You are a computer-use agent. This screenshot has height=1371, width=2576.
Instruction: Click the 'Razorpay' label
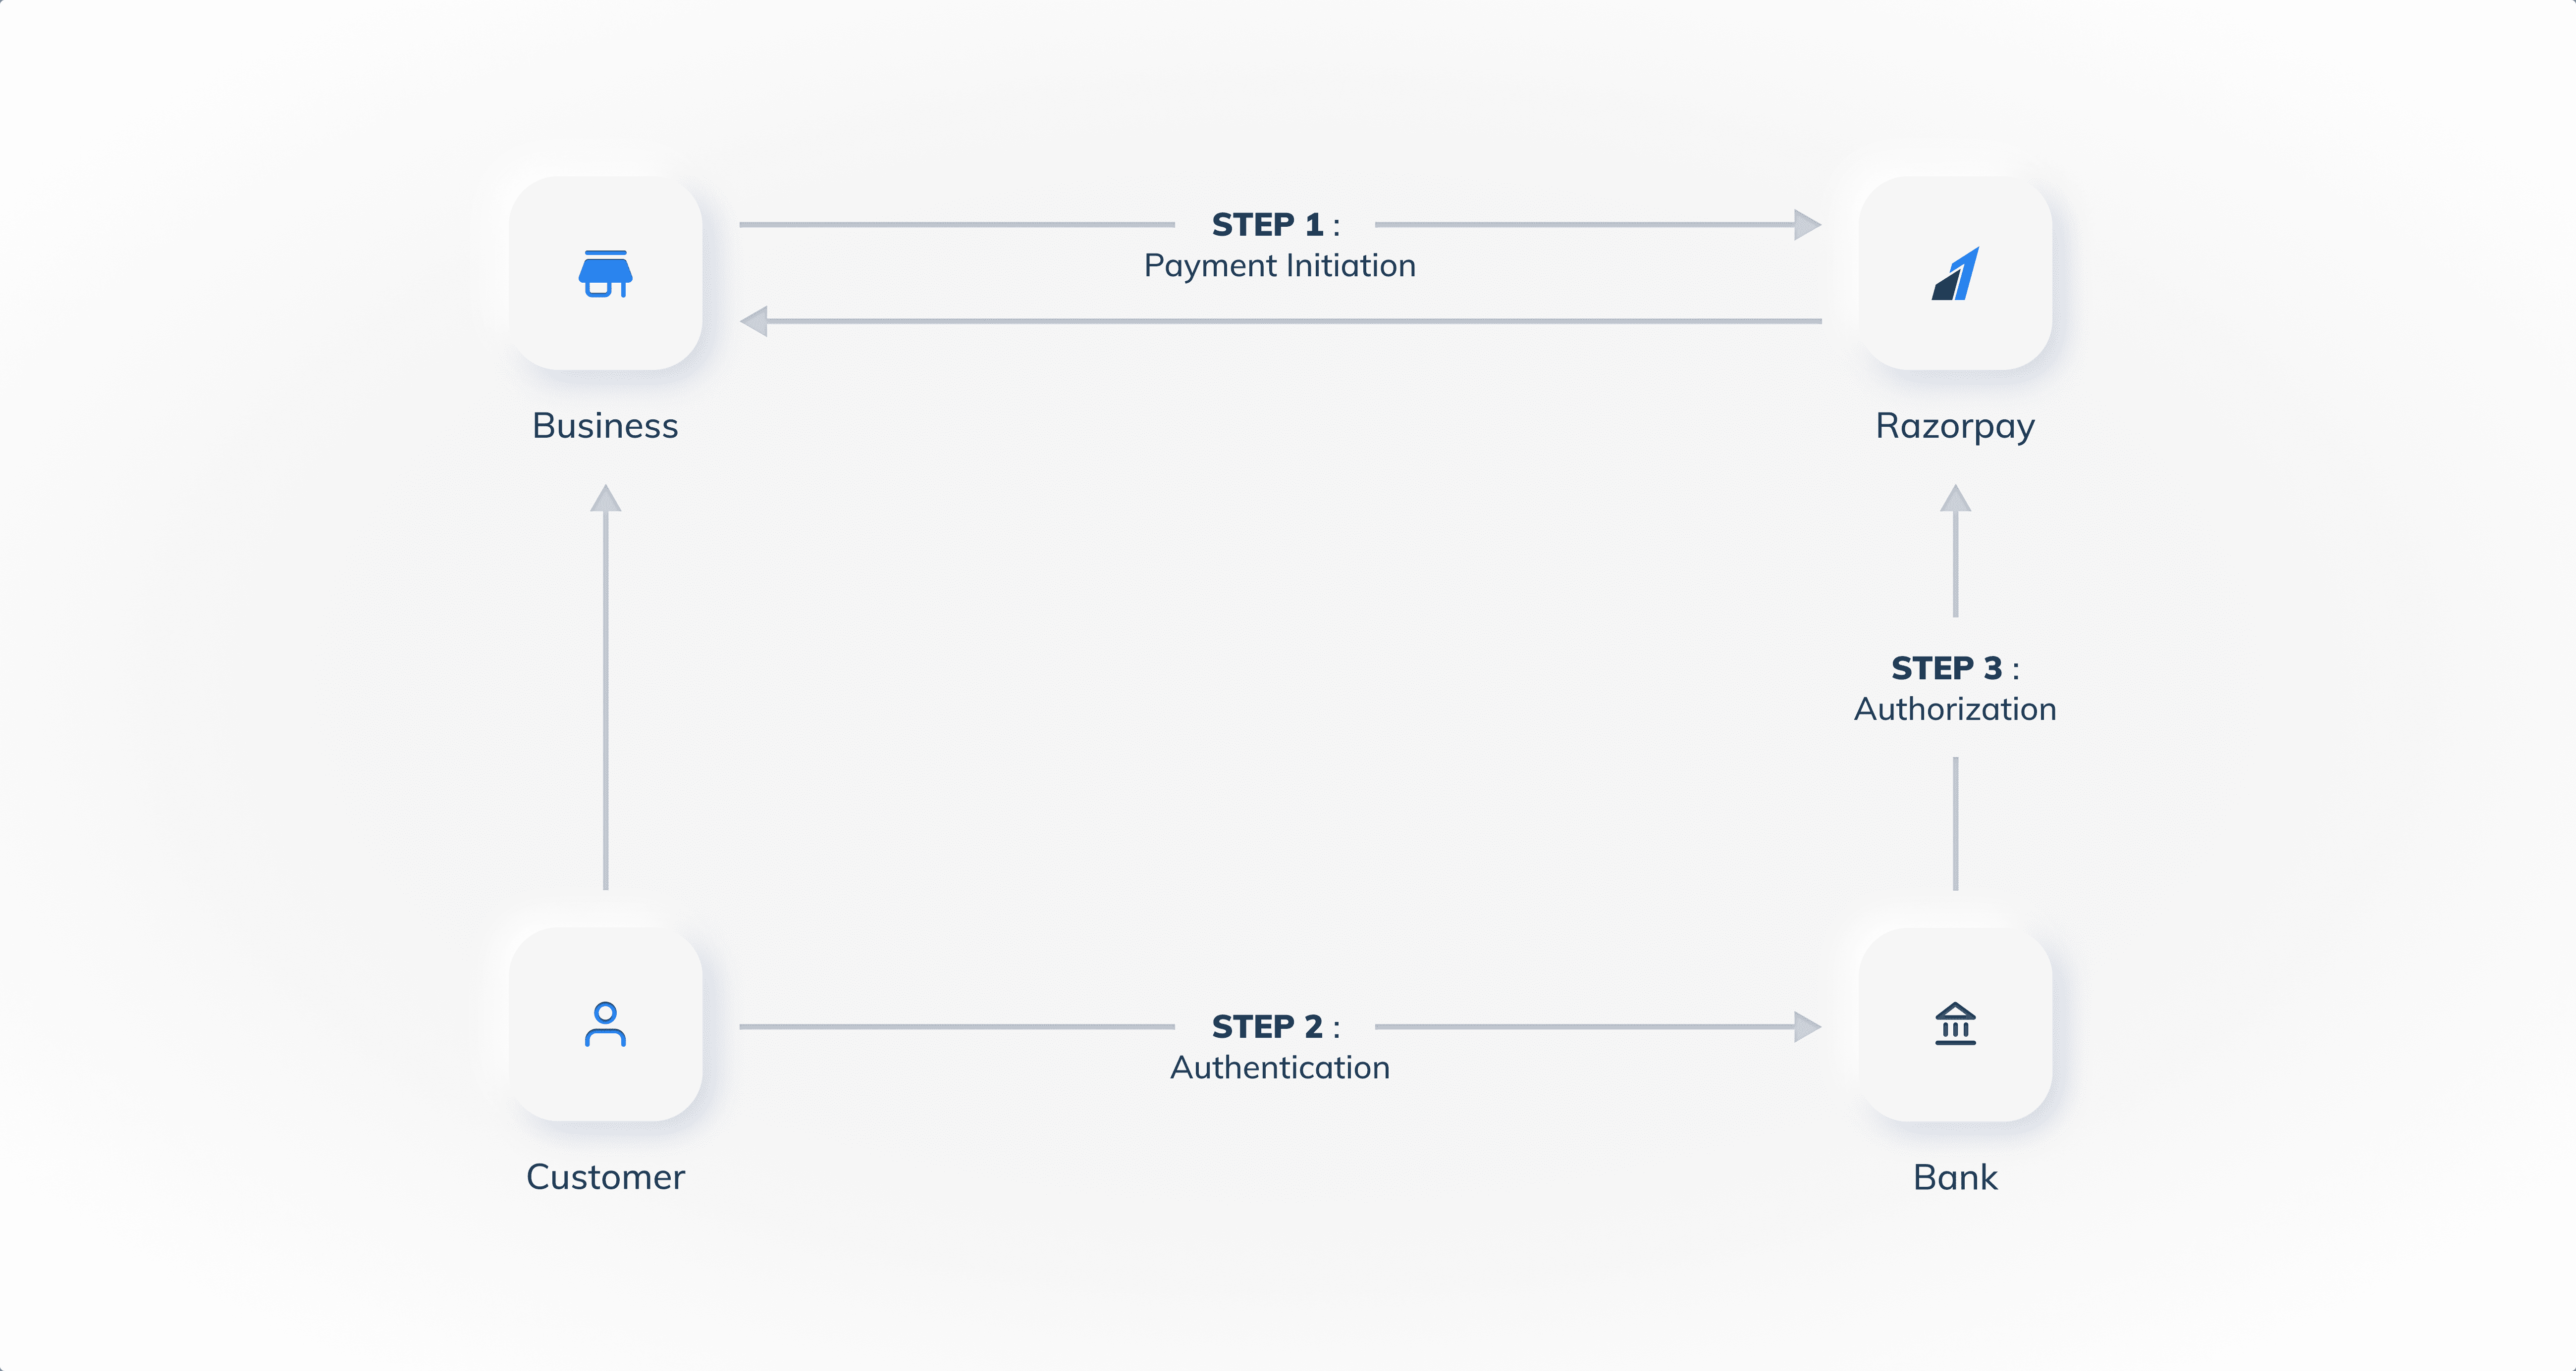(1955, 428)
